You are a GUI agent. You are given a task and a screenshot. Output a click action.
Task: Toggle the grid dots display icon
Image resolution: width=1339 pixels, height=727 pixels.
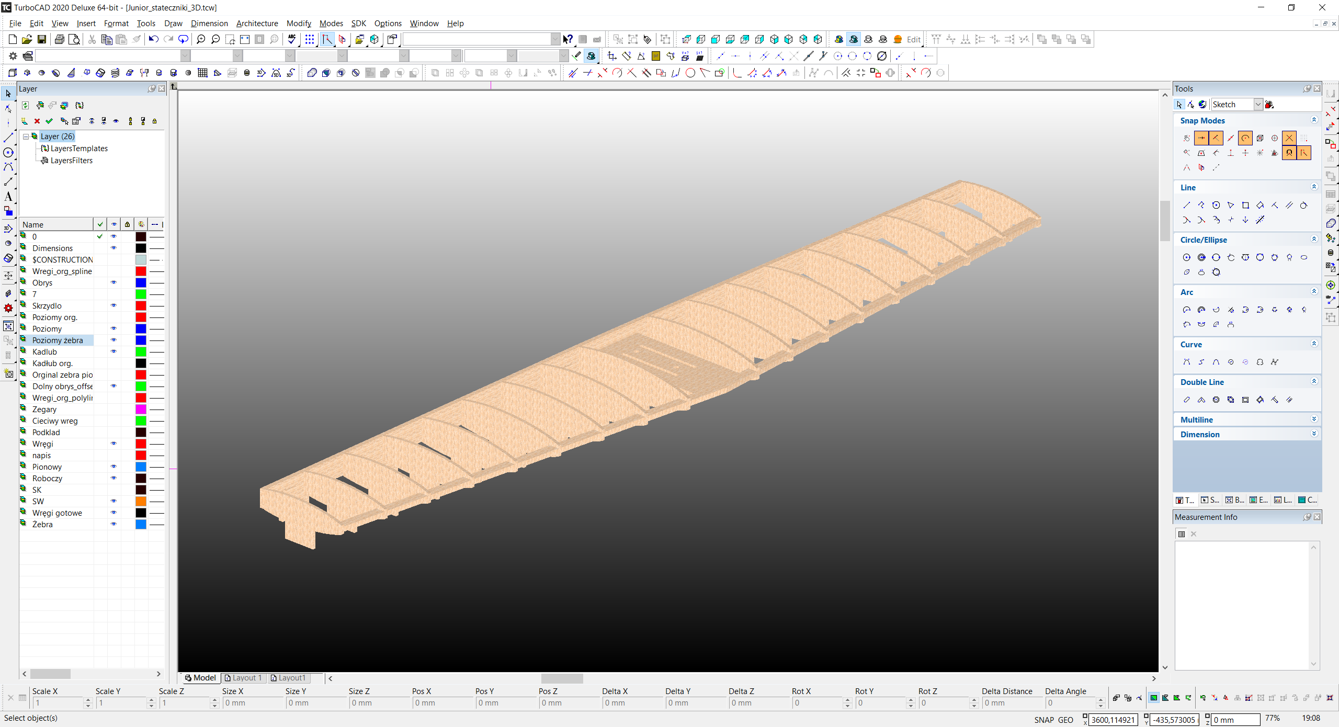coord(310,39)
